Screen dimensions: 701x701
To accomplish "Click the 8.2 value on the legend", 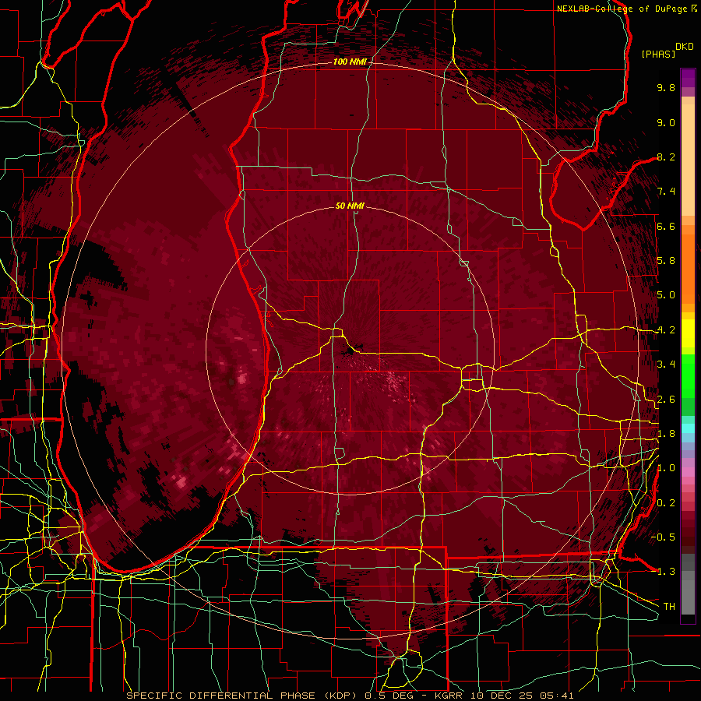I will click(x=666, y=157).
